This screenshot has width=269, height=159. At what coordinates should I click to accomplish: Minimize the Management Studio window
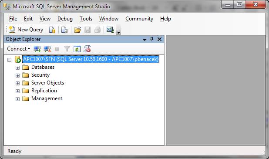(x=228, y=5)
